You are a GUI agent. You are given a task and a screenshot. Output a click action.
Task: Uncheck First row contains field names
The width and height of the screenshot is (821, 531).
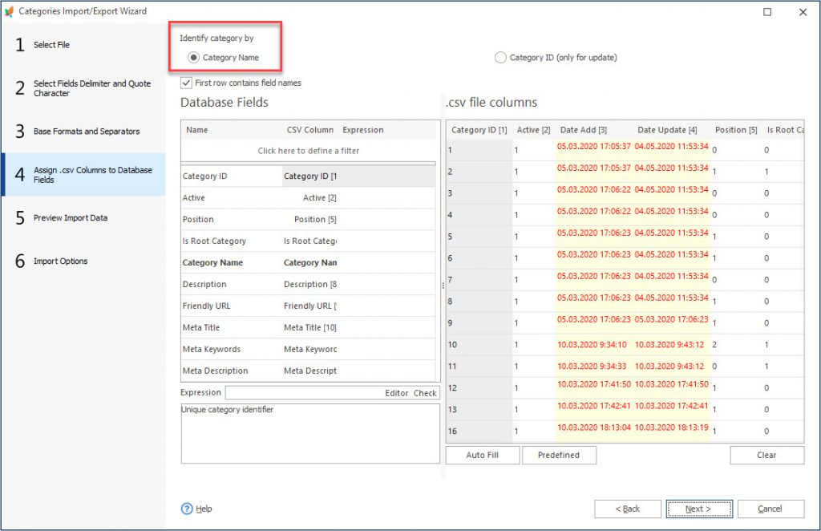pos(186,83)
